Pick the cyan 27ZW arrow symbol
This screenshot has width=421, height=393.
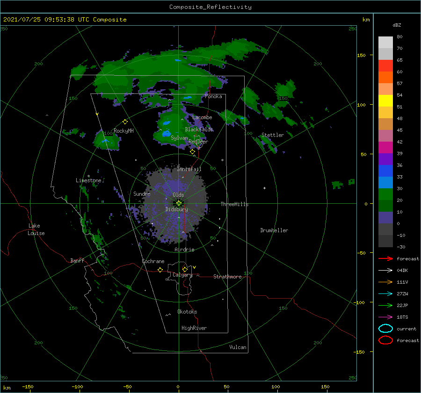385,294
